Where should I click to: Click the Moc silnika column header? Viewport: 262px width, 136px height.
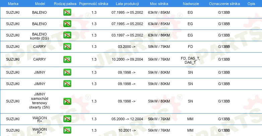pos(159,4)
